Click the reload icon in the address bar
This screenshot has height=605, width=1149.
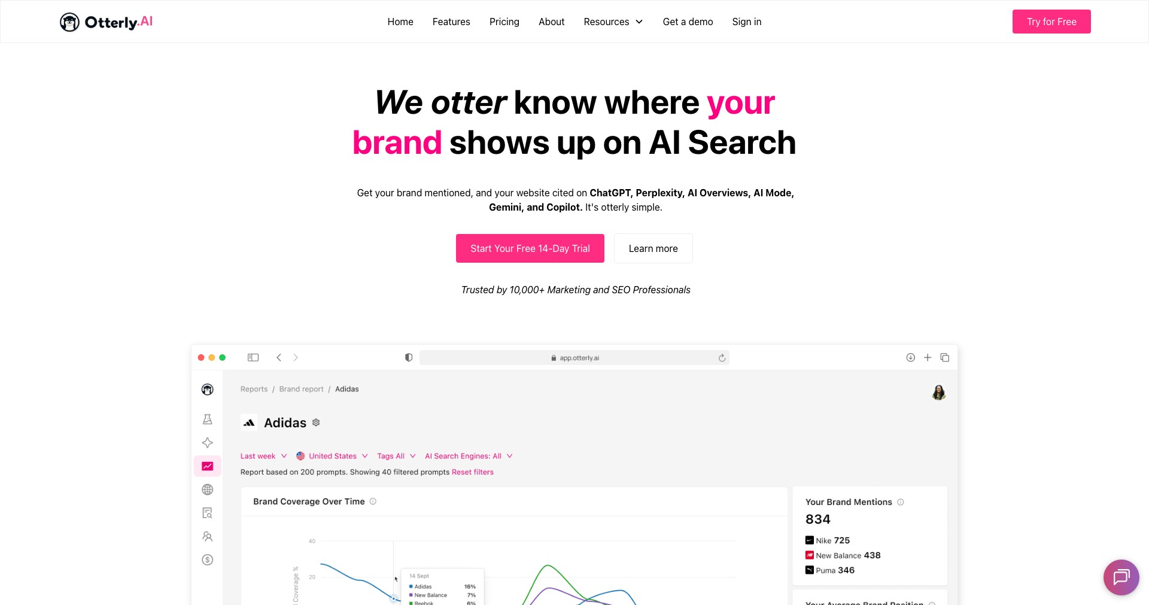[722, 358]
